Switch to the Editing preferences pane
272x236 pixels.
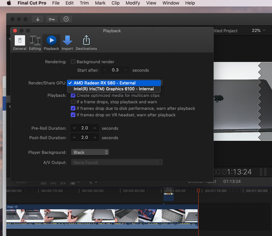click(x=35, y=43)
